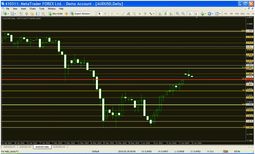This screenshot has width=255, height=154.
Task: Open the View menu
Action: click(15, 9)
